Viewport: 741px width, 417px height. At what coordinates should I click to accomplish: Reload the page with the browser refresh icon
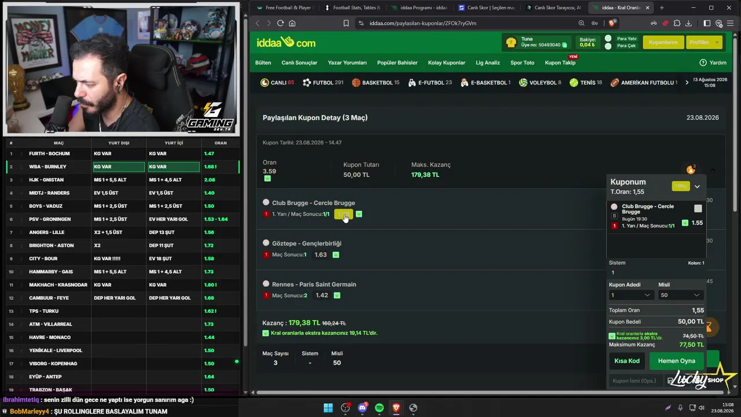[x=280, y=23]
